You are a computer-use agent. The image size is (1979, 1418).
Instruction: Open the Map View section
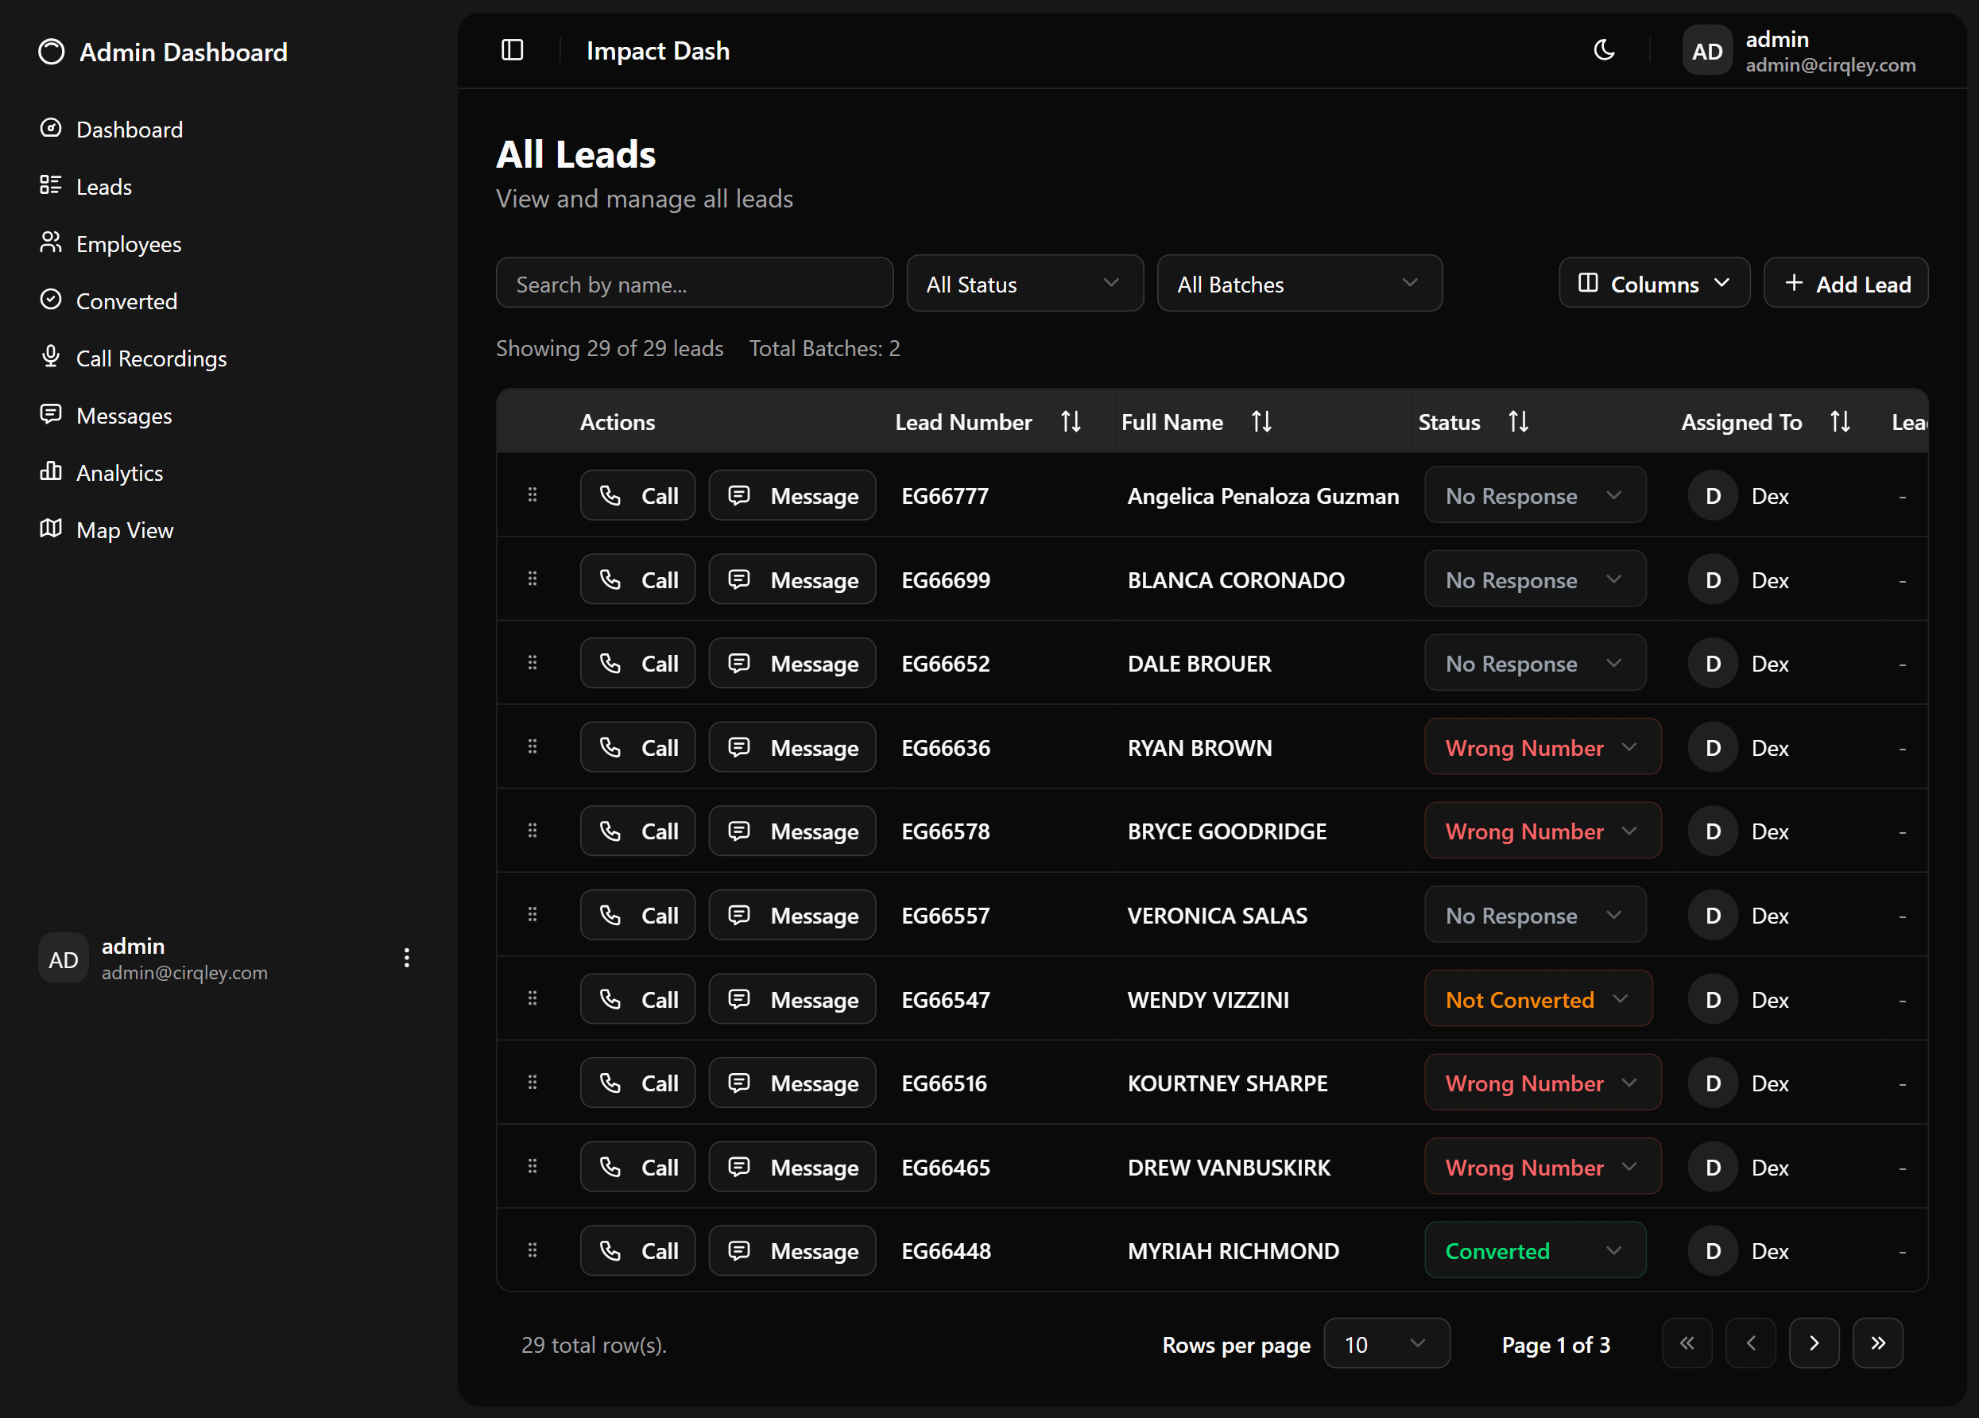(x=124, y=529)
